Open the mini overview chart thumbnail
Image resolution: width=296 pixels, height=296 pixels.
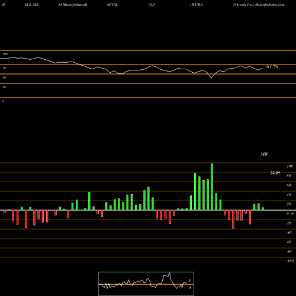point(146,284)
